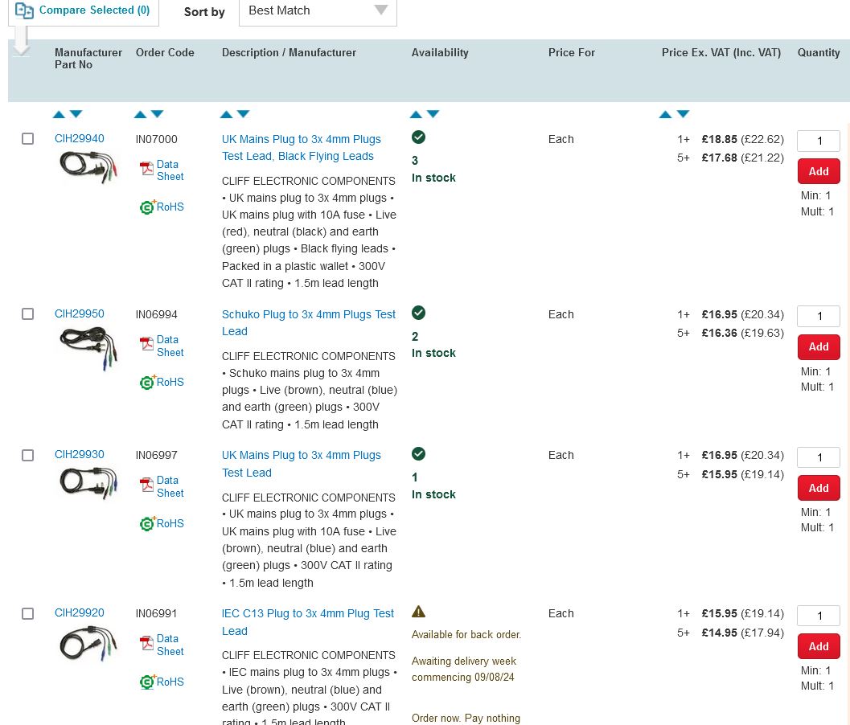Click quantity field for CIH29930
This screenshot has height=725, width=850.
tap(819, 457)
